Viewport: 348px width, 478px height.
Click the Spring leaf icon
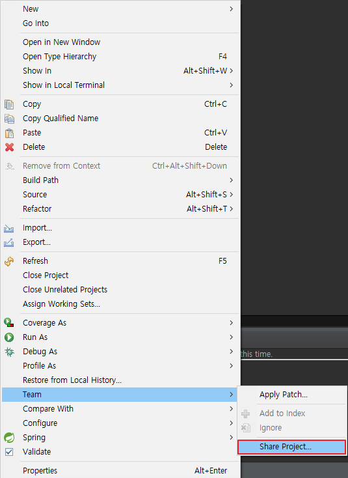click(x=9, y=438)
